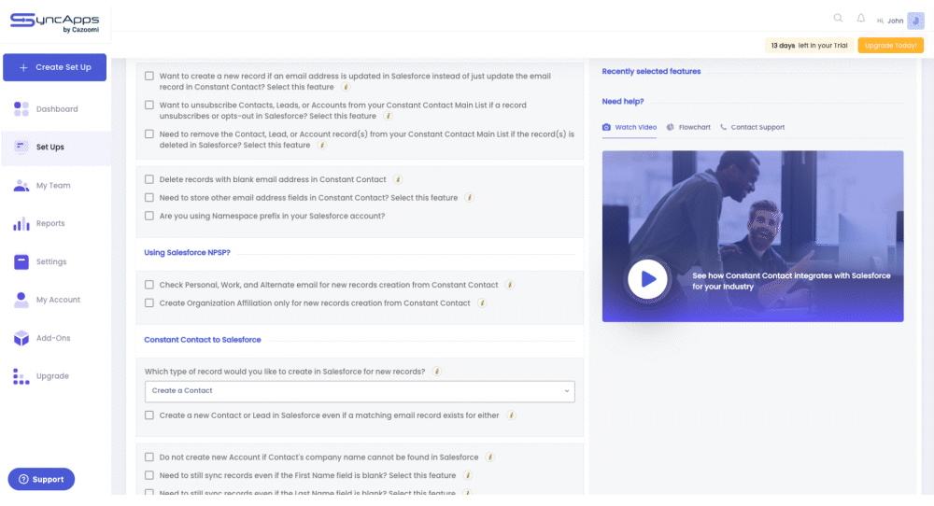Click the John user avatar

[x=915, y=21]
